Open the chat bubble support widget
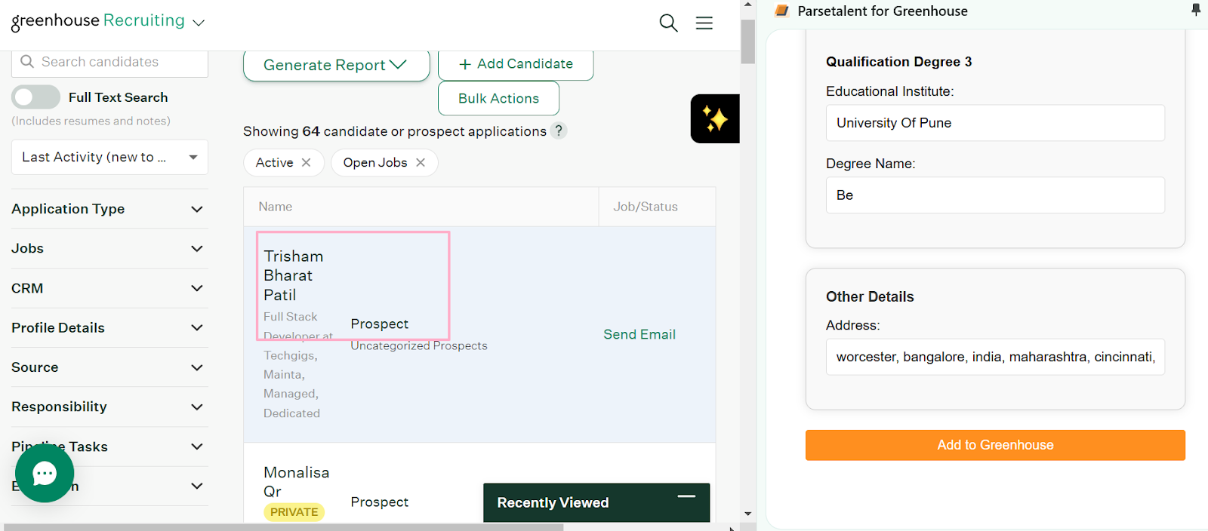 coord(45,473)
